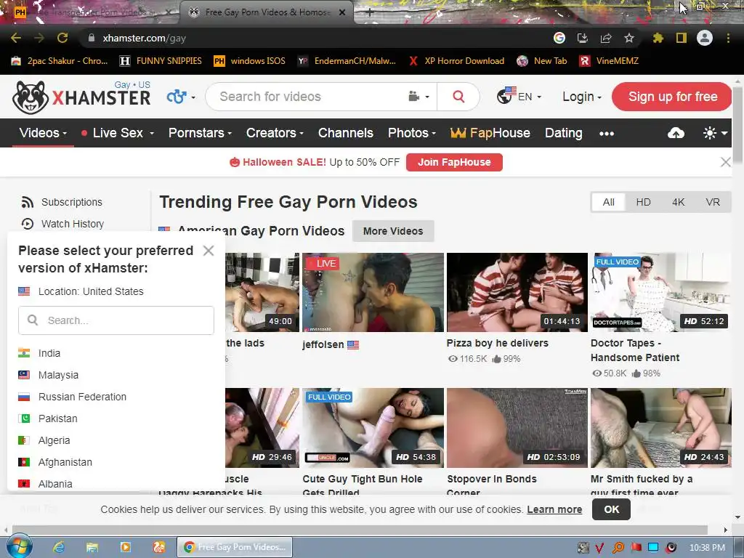Image resolution: width=744 pixels, height=558 pixels.
Task: Go back using the browser back arrow
Action: click(x=16, y=38)
